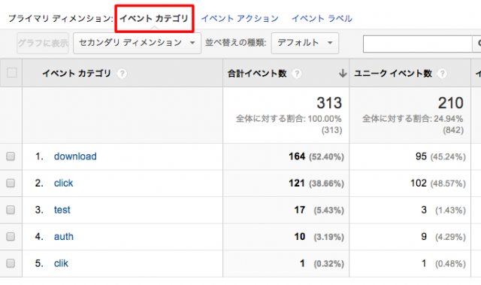The height and width of the screenshot is (285, 481).
Task: Switch to the イベント アクション dimension
Action: [240, 18]
